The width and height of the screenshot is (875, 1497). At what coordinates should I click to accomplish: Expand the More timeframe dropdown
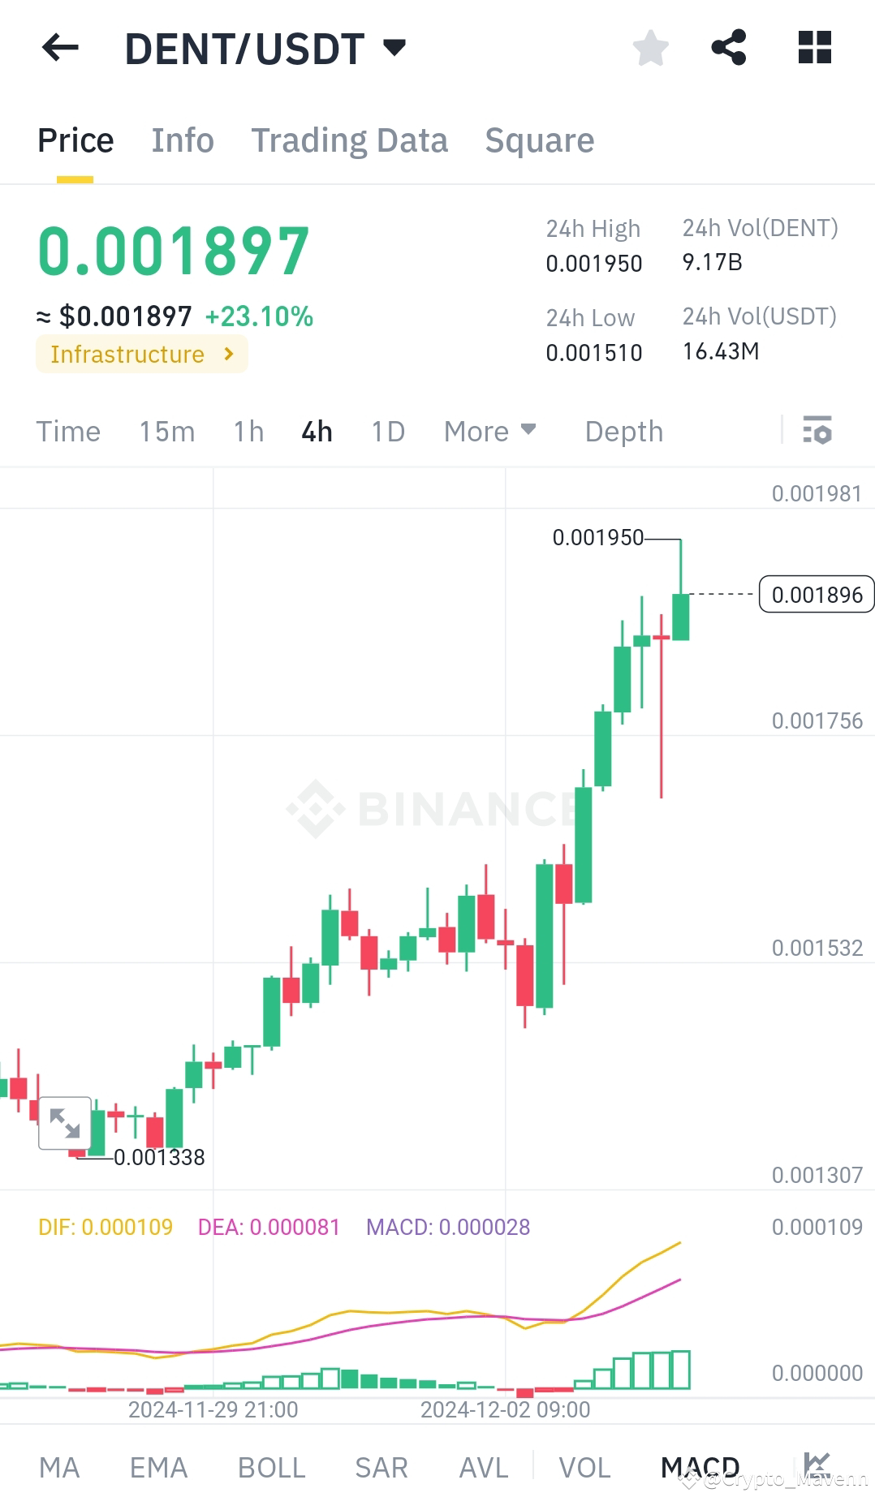[x=489, y=431]
